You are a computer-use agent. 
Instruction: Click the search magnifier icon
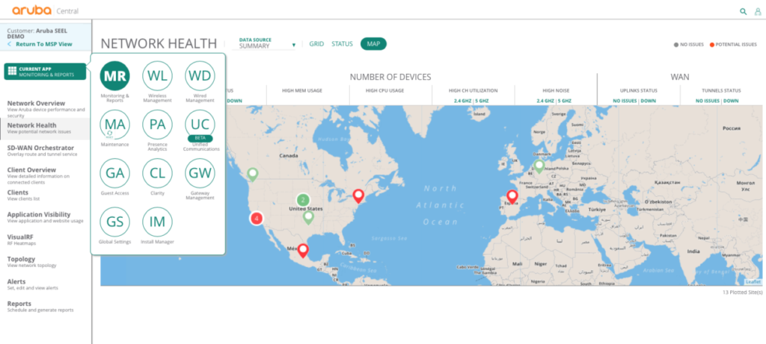[742, 11]
